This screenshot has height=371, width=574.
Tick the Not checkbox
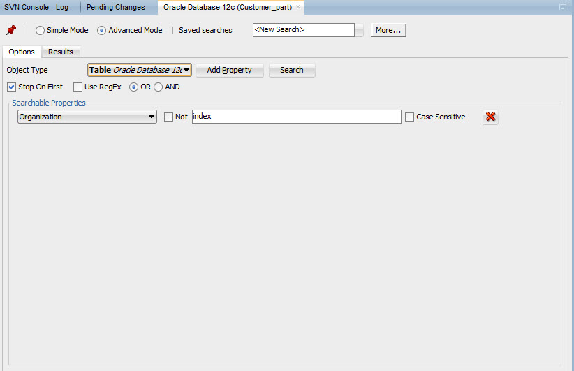[168, 117]
